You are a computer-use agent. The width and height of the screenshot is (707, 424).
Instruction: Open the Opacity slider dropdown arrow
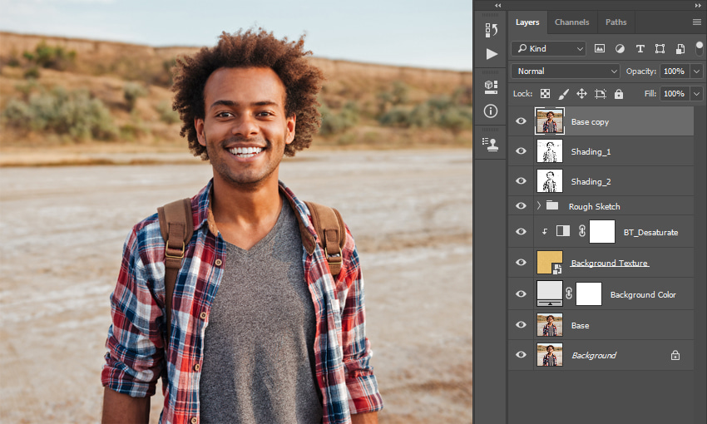pos(697,71)
